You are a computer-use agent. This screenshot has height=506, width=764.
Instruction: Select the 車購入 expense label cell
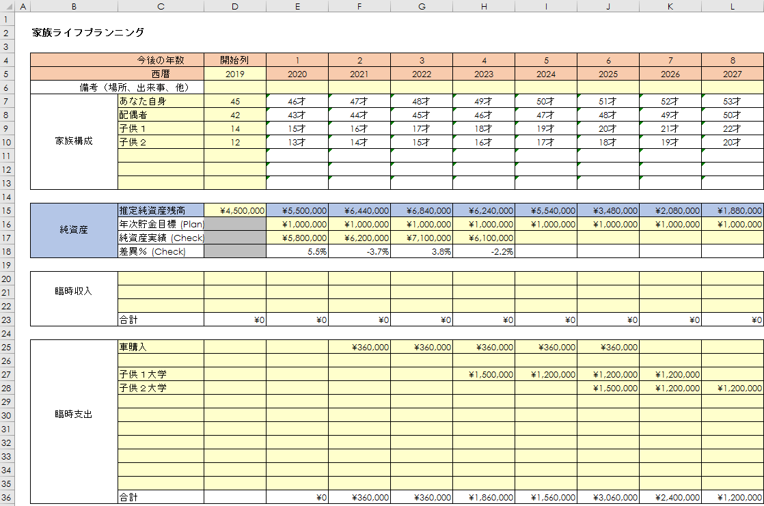click(161, 347)
